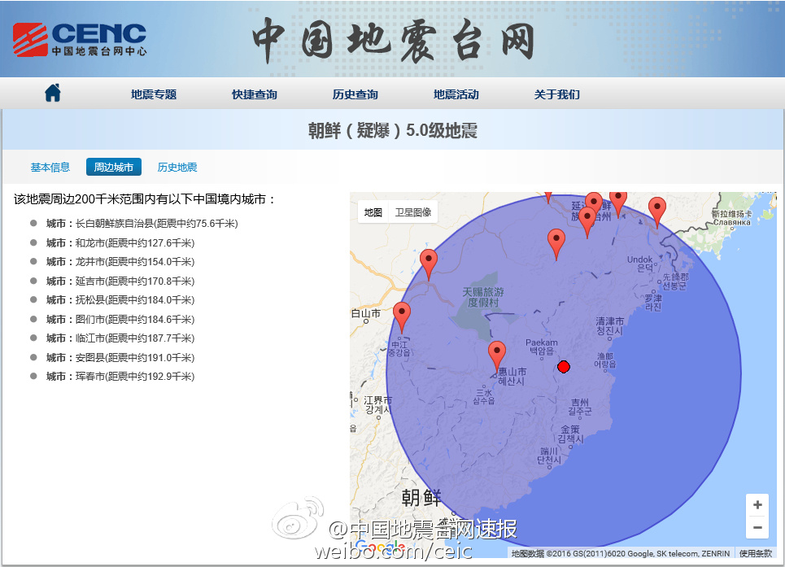785x567 pixels.
Task: Select the active 周边城市 tab
Action: click(x=114, y=168)
